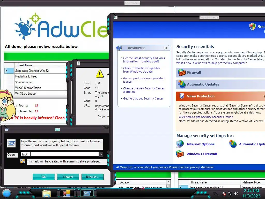The width and height of the screenshot is (265, 199).
Task: Click the Resources help question-mark icon
Action: coord(119,48)
